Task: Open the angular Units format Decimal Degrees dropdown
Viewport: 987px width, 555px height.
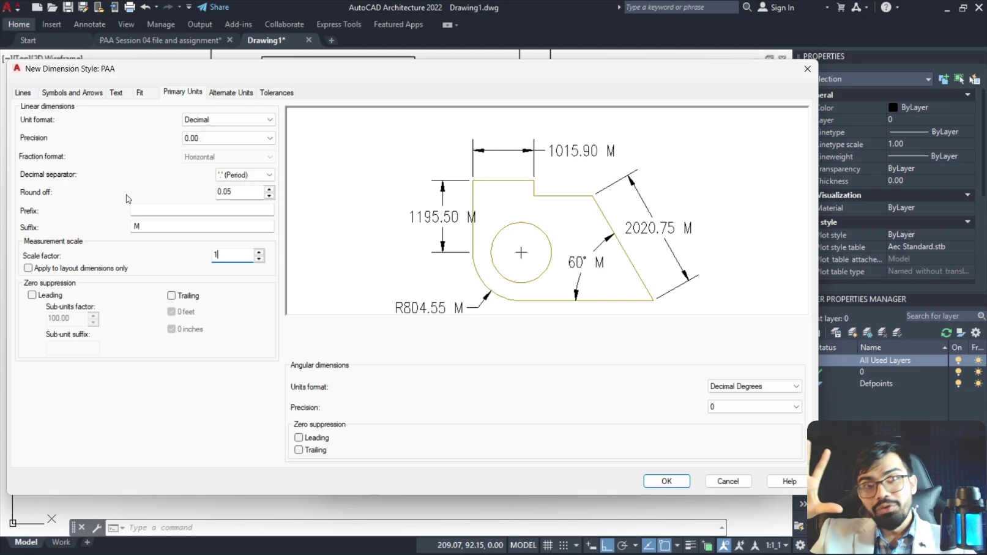Action: click(754, 387)
